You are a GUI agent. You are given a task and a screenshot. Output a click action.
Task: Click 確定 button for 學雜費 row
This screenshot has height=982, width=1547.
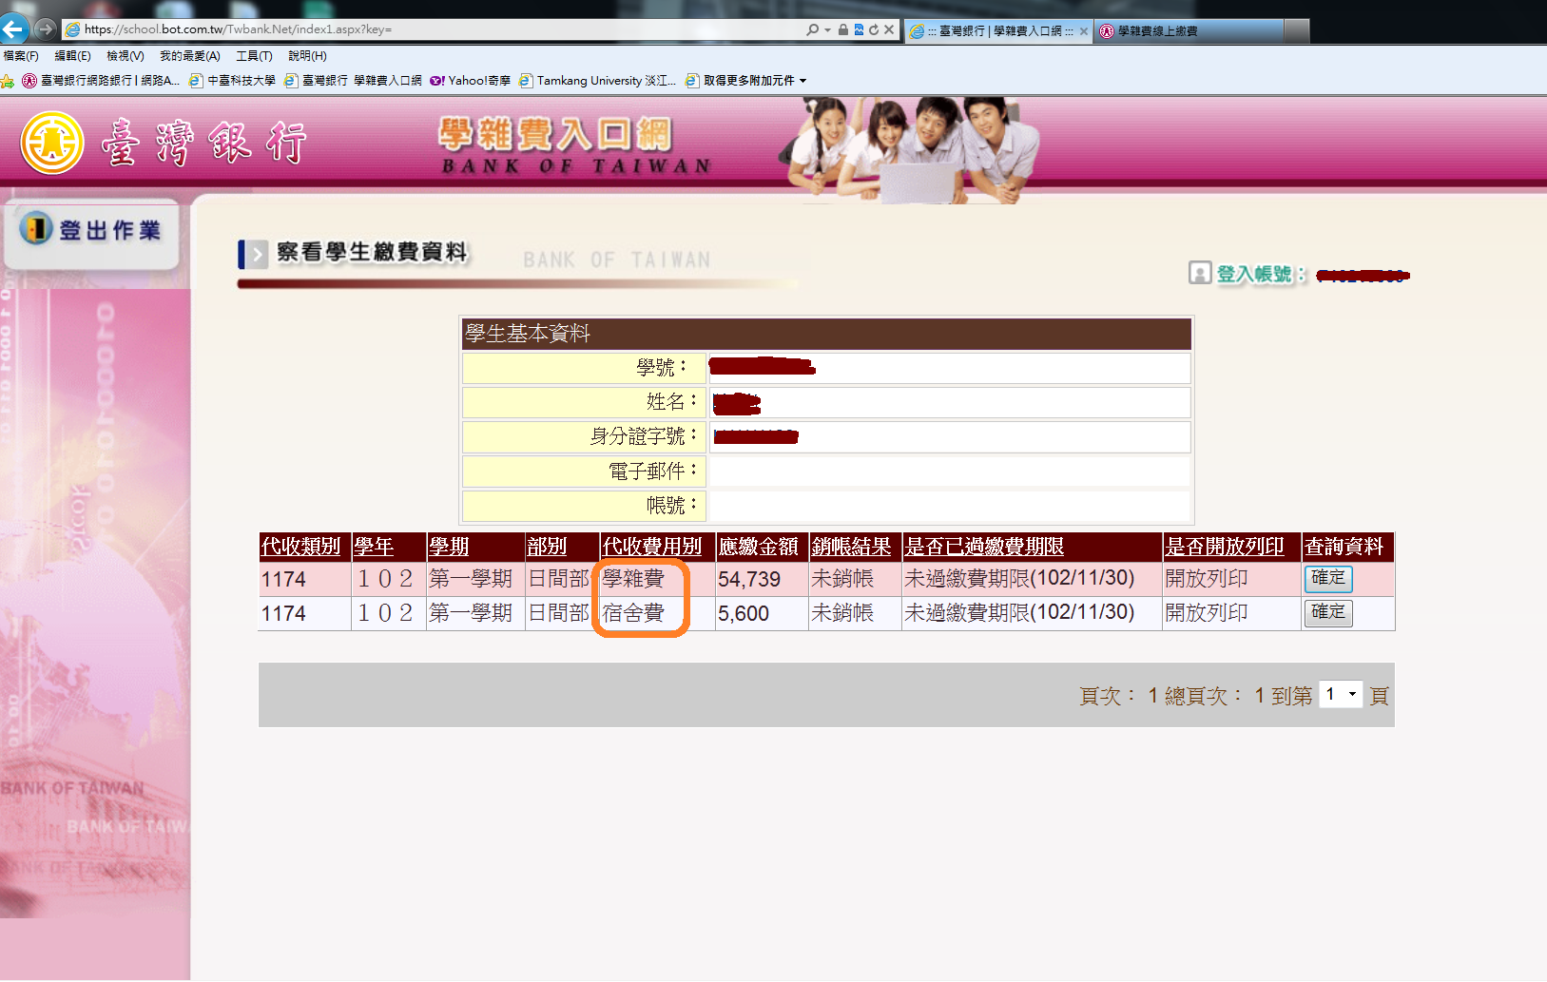(1328, 578)
